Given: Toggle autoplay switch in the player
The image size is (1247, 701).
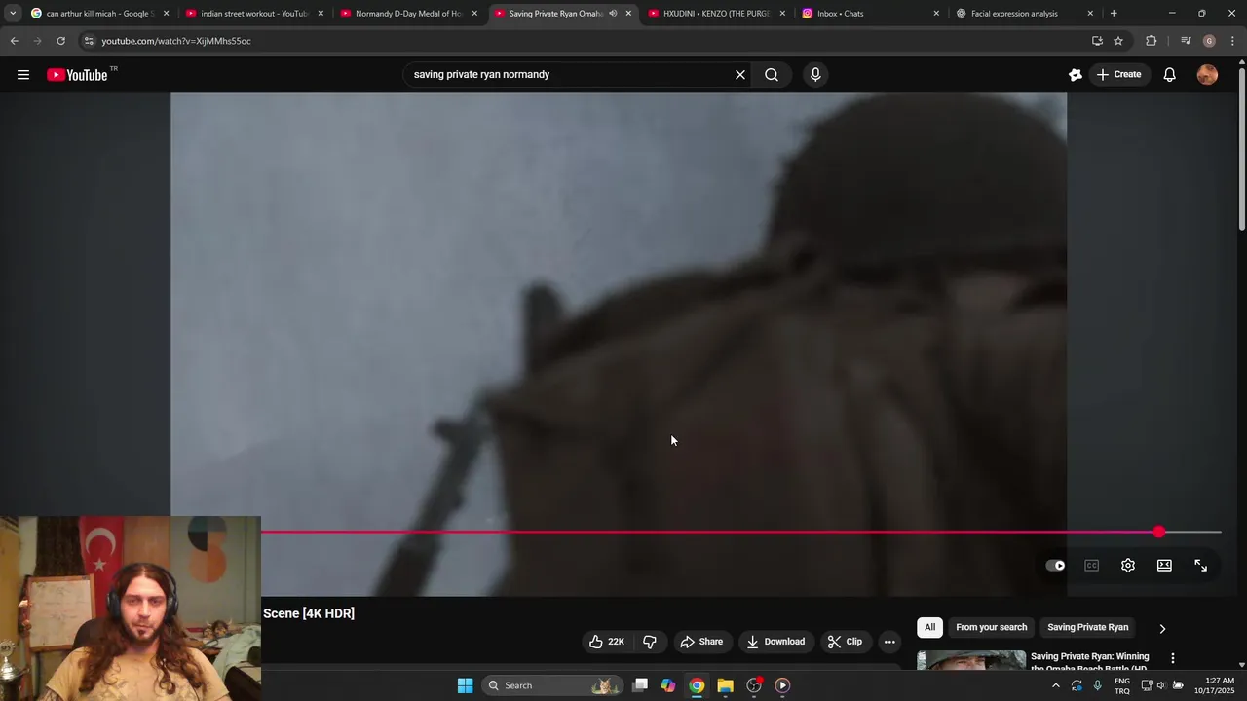Looking at the screenshot, I should point(1055,566).
